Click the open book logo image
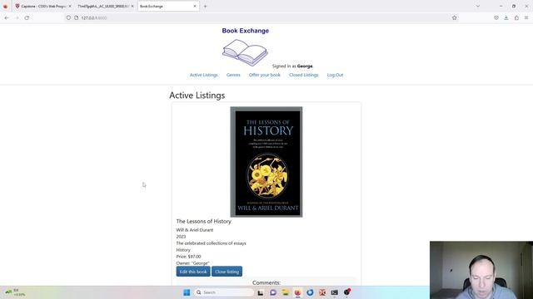Screen dimensions: 533x299 (x=245, y=52)
